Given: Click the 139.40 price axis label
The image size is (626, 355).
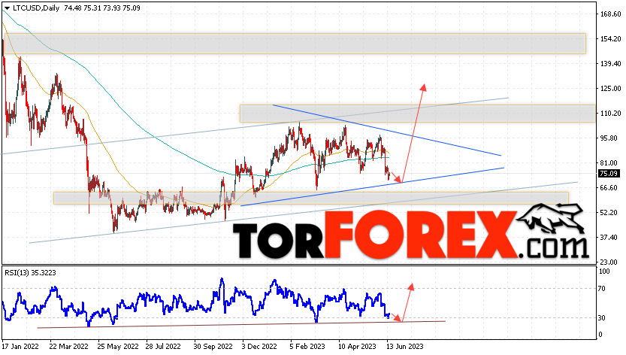Looking at the screenshot, I should tap(611, 64).
